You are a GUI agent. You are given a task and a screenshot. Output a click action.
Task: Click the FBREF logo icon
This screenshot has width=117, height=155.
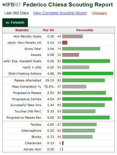click(x=12, y=5)
